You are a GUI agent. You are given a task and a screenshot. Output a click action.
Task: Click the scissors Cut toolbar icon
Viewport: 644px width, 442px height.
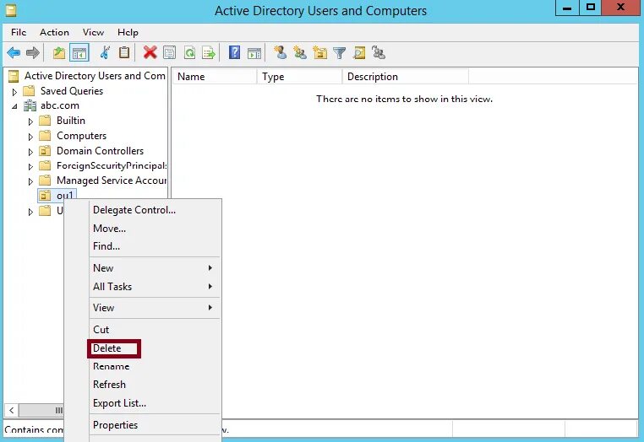105,53
